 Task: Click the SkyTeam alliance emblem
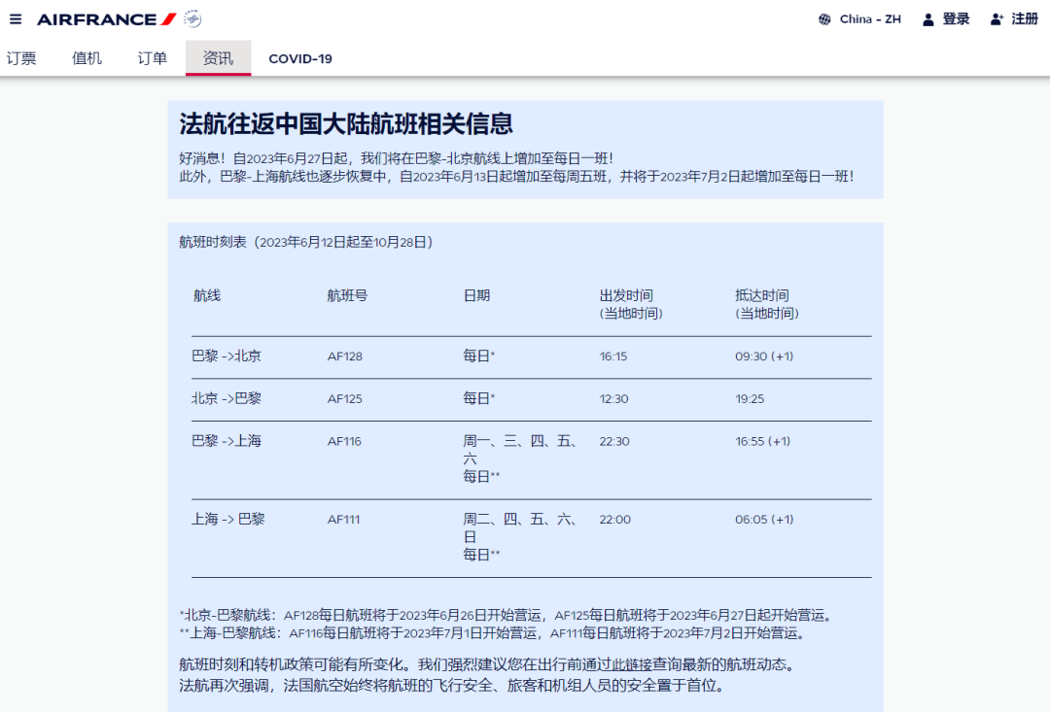[192, 18]
